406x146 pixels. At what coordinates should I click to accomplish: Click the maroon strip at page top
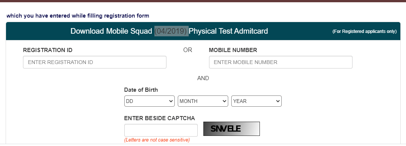click(203, 1)
